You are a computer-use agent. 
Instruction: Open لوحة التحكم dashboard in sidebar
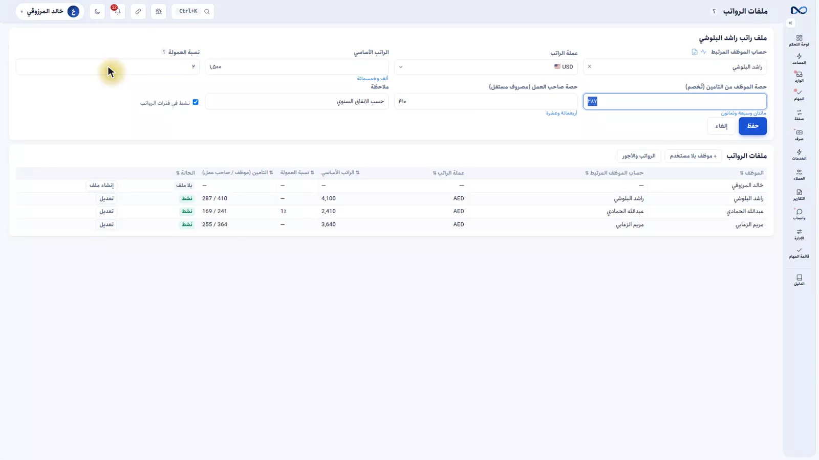(x=799, y=40)
